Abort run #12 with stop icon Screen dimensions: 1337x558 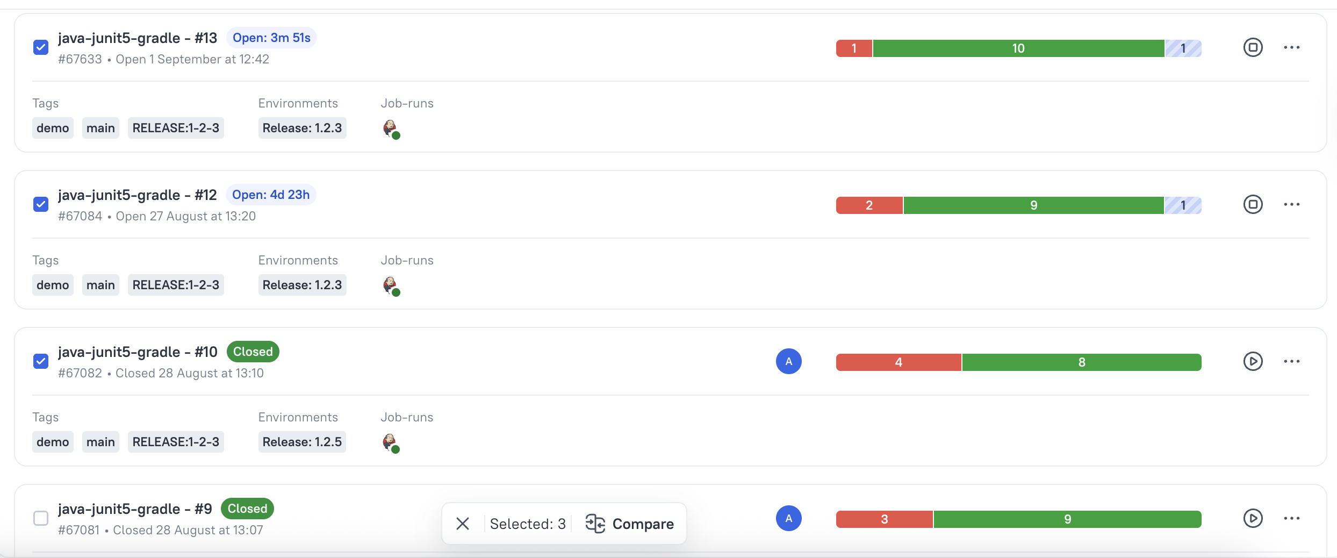[x=1253, y=204]
